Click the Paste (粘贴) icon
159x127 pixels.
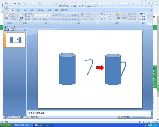point(7,16)
